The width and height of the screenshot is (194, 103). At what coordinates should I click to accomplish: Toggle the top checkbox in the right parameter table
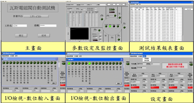[83, 14]
